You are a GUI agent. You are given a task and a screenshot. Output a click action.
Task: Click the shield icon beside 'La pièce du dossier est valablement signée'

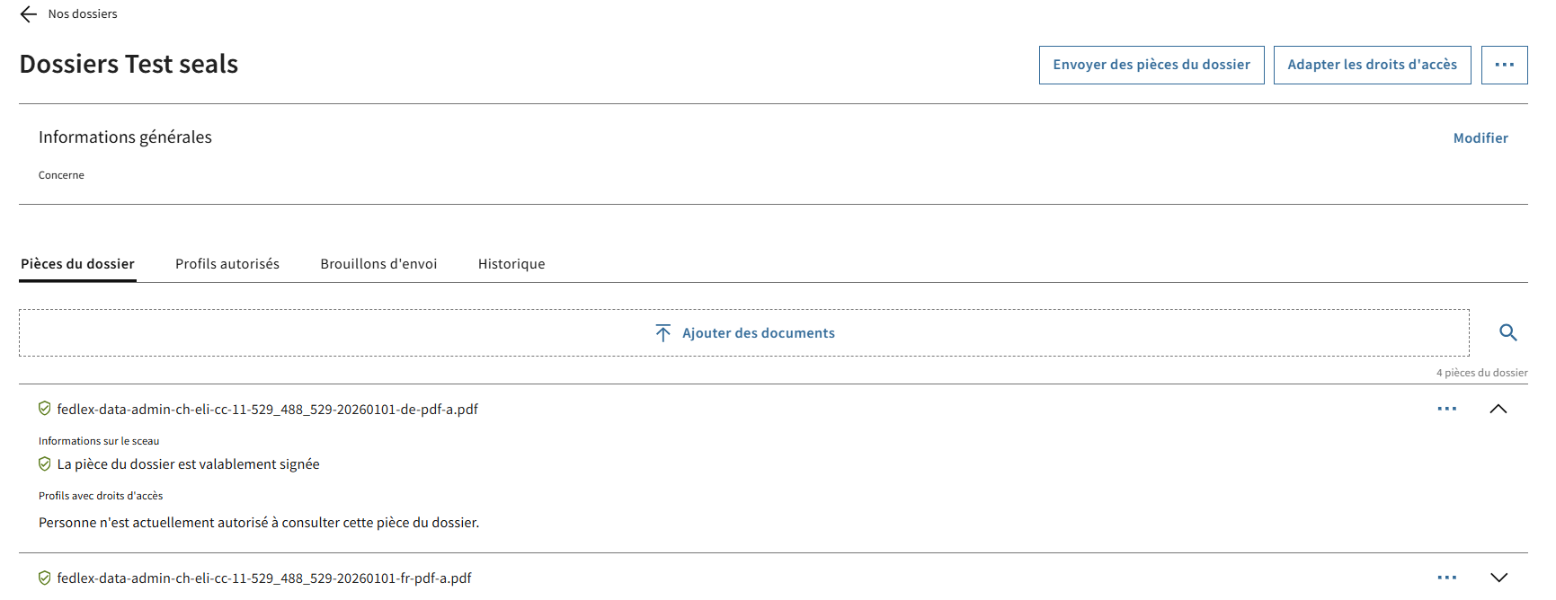45,464
